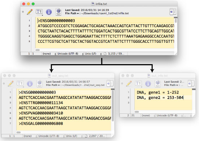The width and height of the screenshot is (199, 141).
Task: Click the text format icon in out_seq.txt toolbar
Action: pyautogui.click(x=20, y=84)
